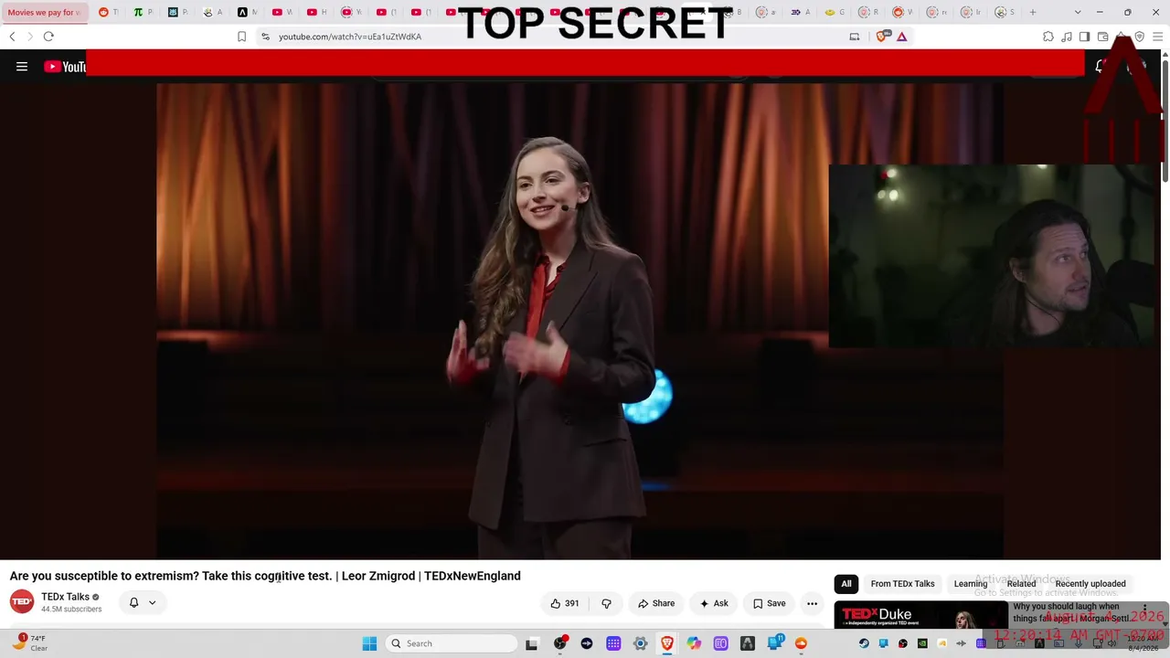Open the TEDx Talks channel avatar

22,601
